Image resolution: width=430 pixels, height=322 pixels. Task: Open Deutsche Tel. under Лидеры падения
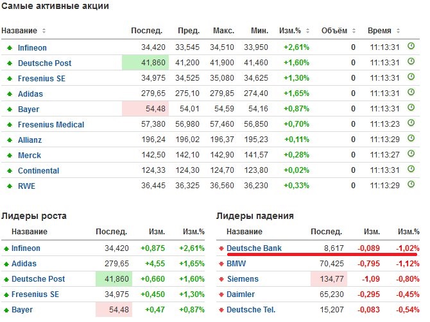pyautogui.click(x=251, y=309)
